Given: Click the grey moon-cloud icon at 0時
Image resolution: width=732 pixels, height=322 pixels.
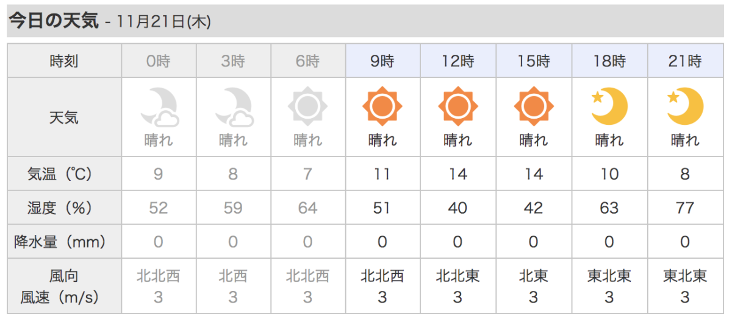Looking at the screenshot, I should point(159,107).
